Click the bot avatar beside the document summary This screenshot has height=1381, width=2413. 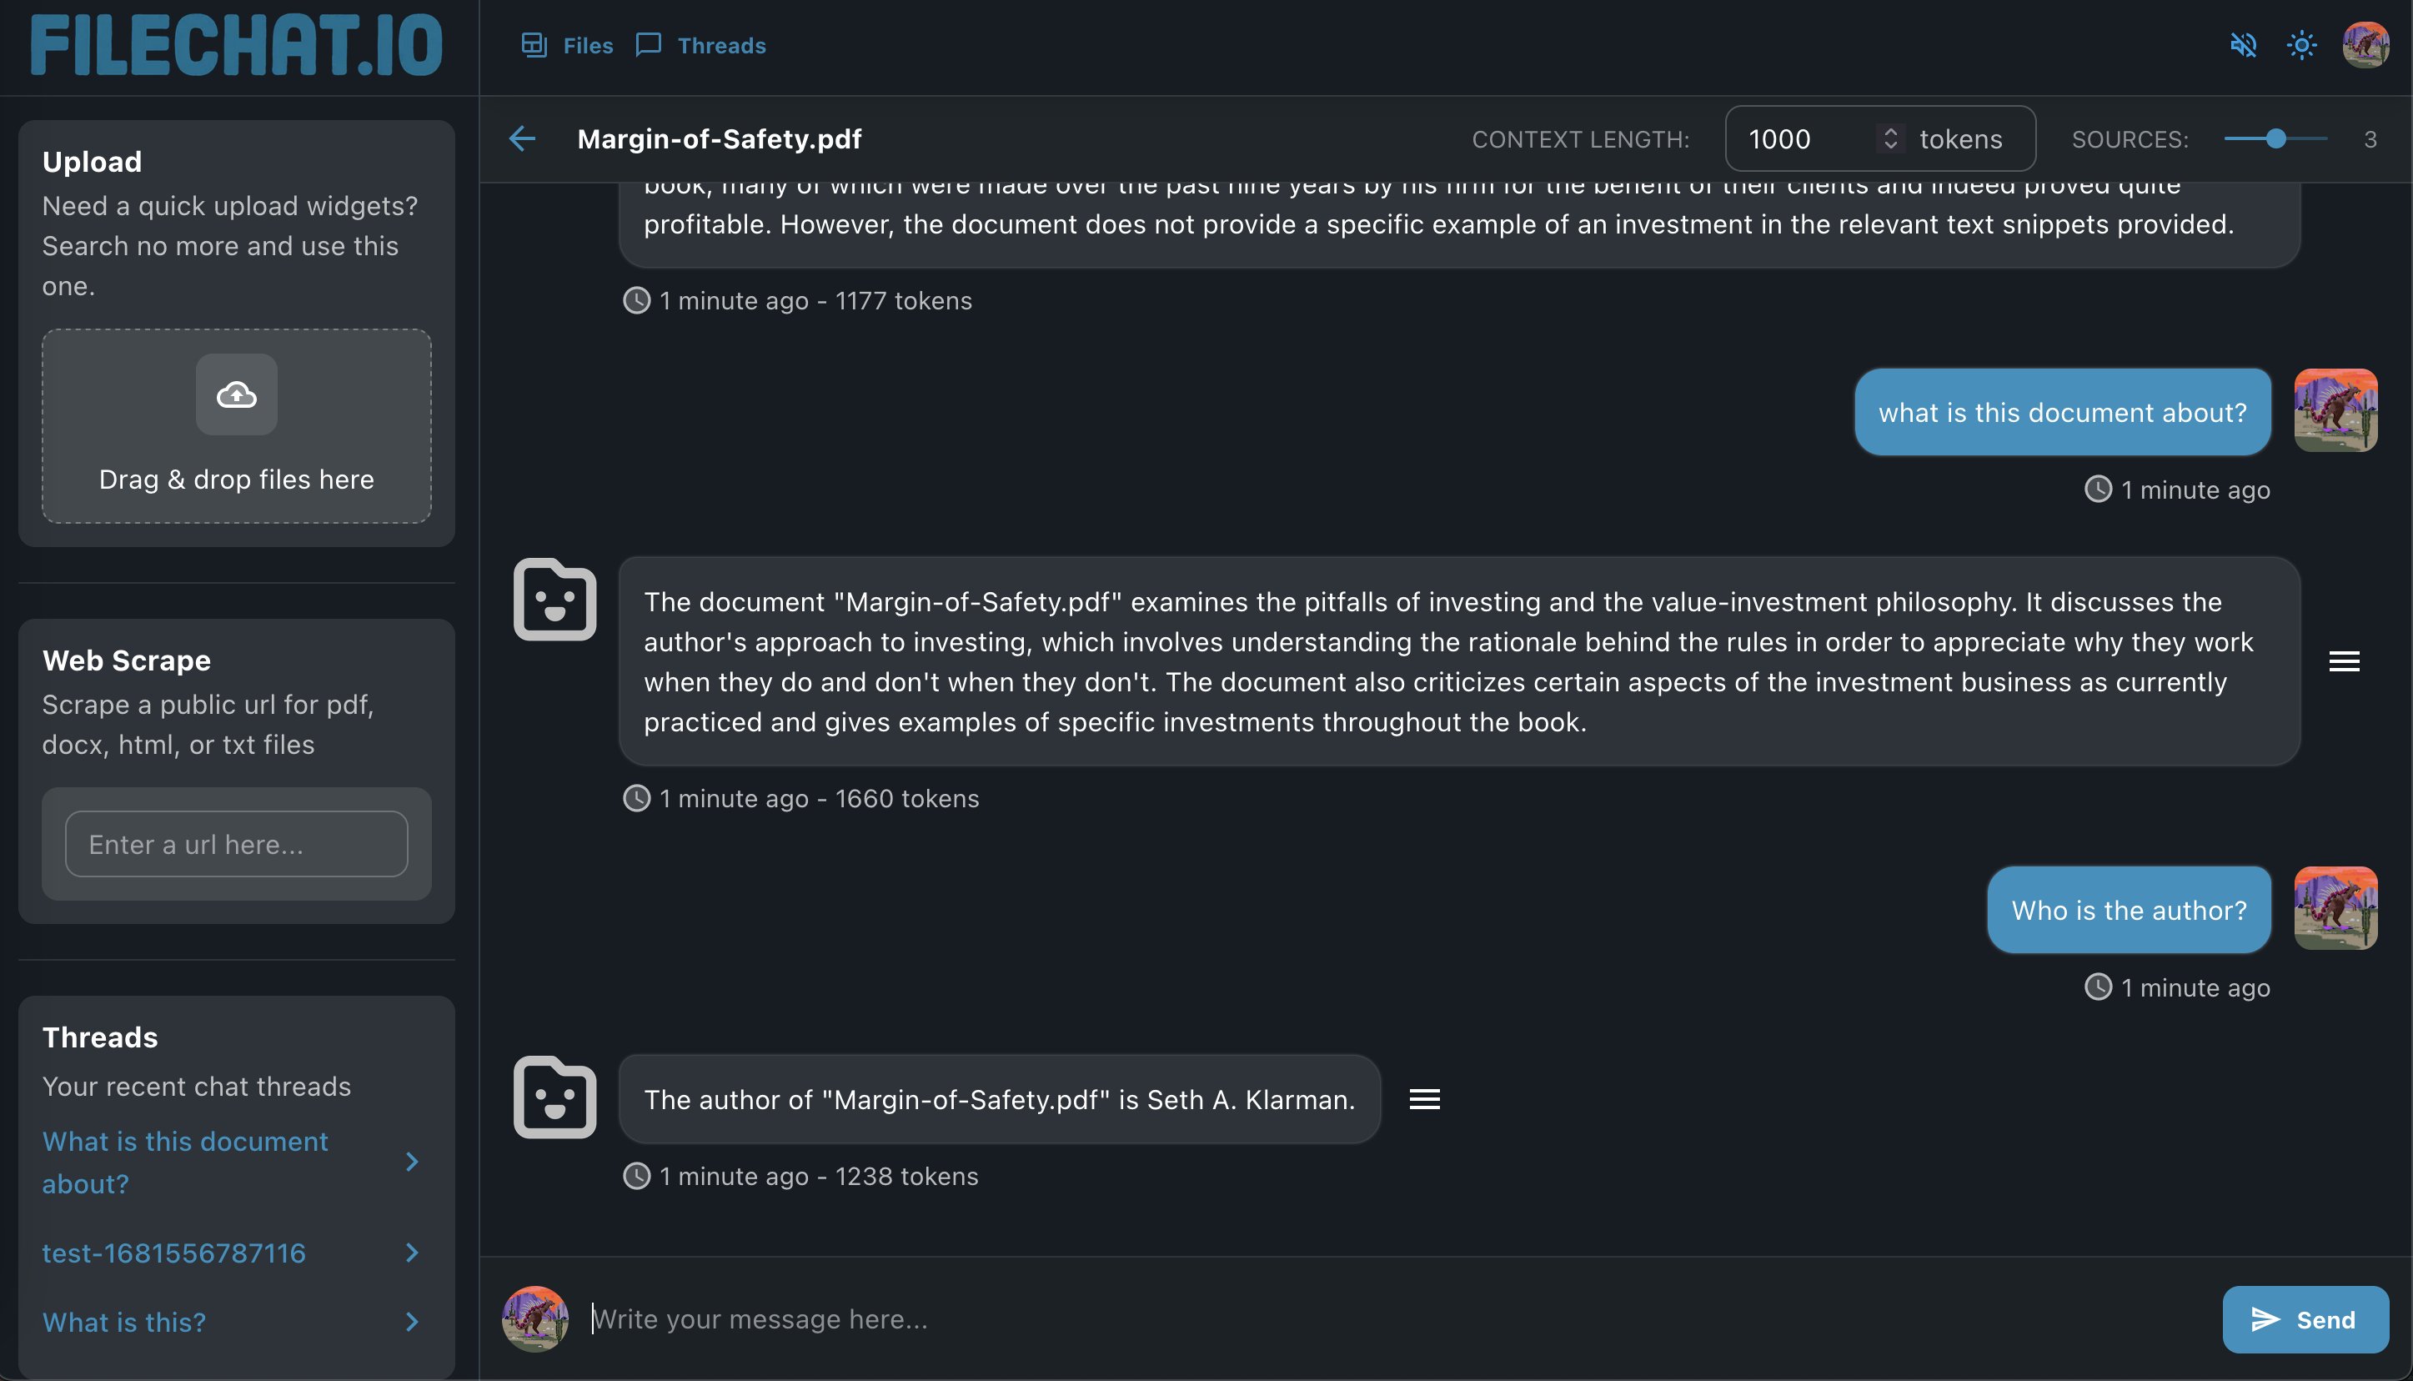click(x=554, y=601)
